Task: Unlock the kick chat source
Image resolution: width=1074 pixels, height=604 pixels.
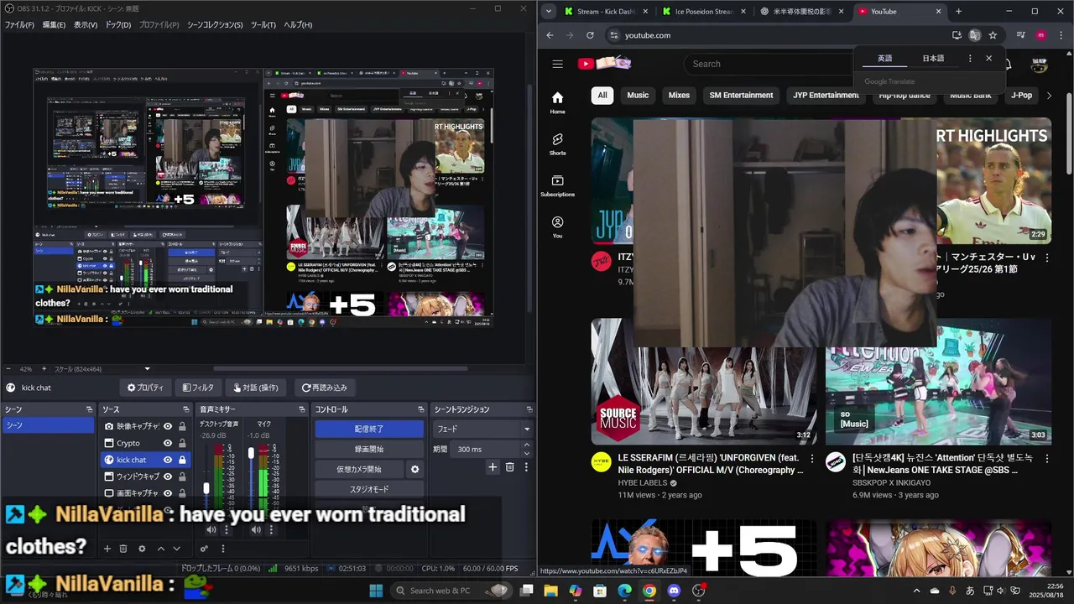Action: pyautogui.click(x=182, y=460)
